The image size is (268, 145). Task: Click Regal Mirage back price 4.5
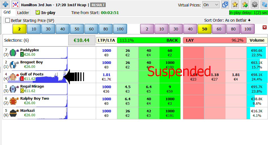pyautogui.click(x=127, y=89)
